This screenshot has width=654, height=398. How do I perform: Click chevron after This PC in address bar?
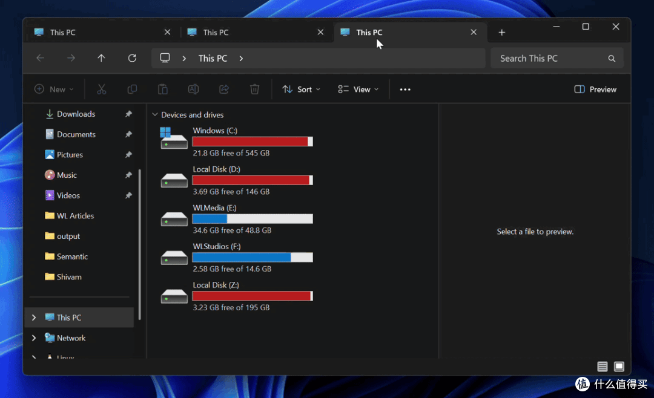pos(241,58)
